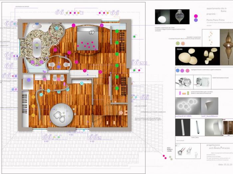Open the two recessed mini LED spots image

pyautogui.click(x=188, y=151)
